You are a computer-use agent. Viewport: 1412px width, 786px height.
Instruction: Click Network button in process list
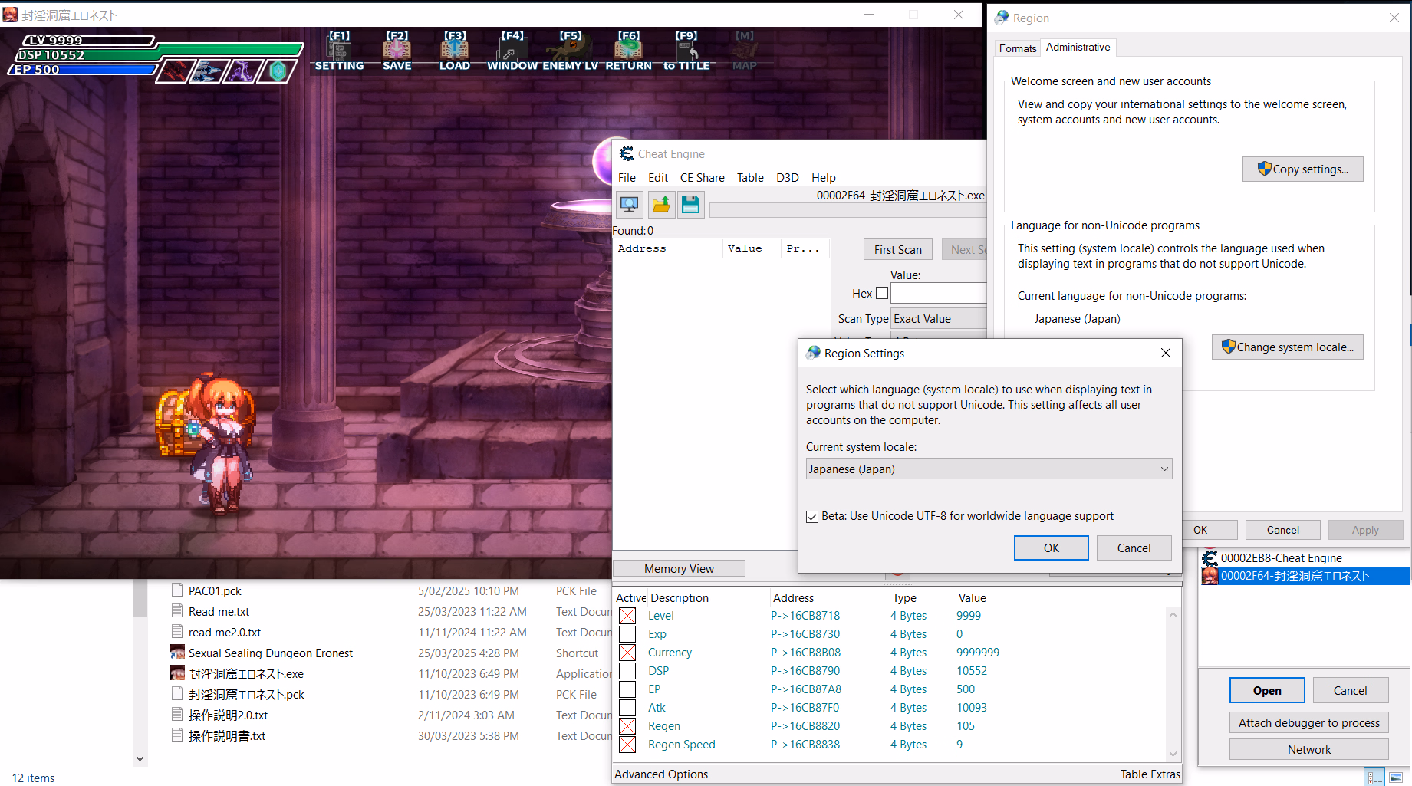pos(1308,749)
